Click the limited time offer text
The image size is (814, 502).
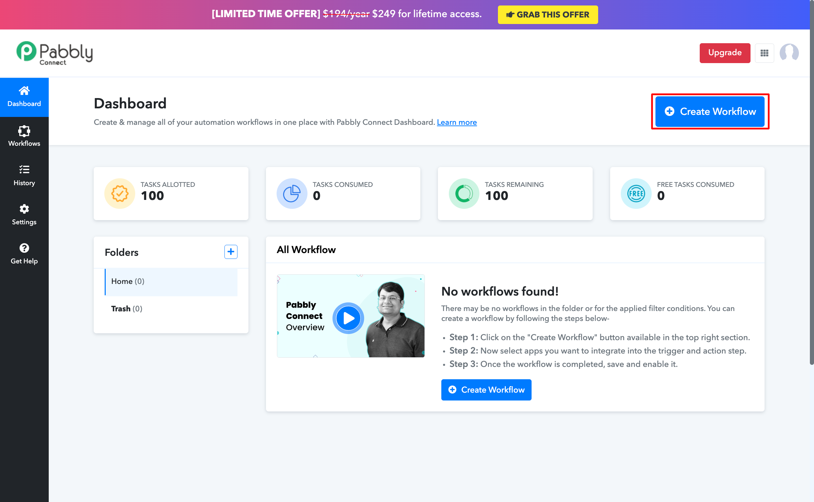(347, 14)
